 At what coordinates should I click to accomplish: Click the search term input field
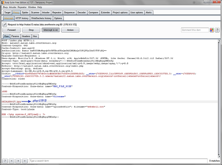tap(118, 161)
